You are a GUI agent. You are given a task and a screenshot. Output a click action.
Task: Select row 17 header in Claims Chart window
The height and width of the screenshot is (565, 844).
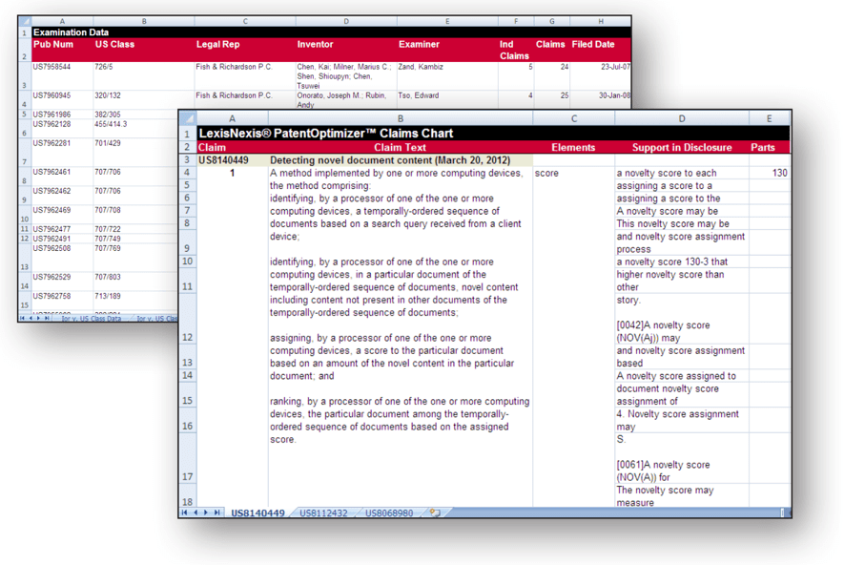[x=187, y=458]
